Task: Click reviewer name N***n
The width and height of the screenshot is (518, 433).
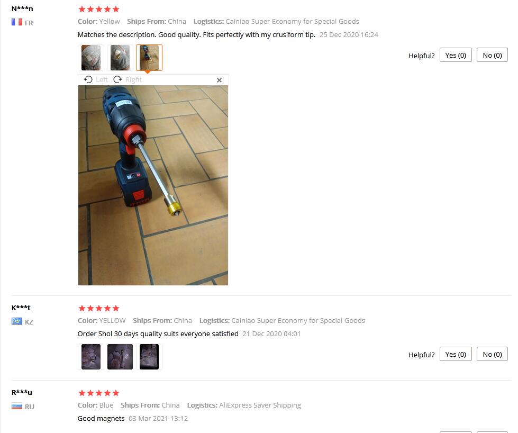Action: (22, 8)
